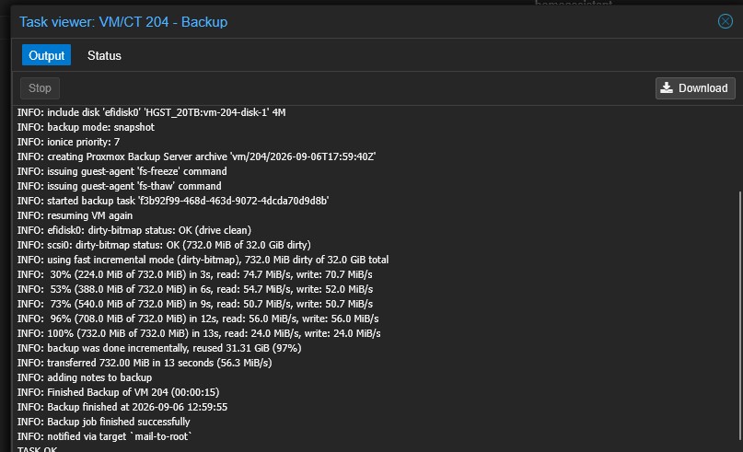
Task: Click the 96% progress log line
Action: tap(198, 319)
